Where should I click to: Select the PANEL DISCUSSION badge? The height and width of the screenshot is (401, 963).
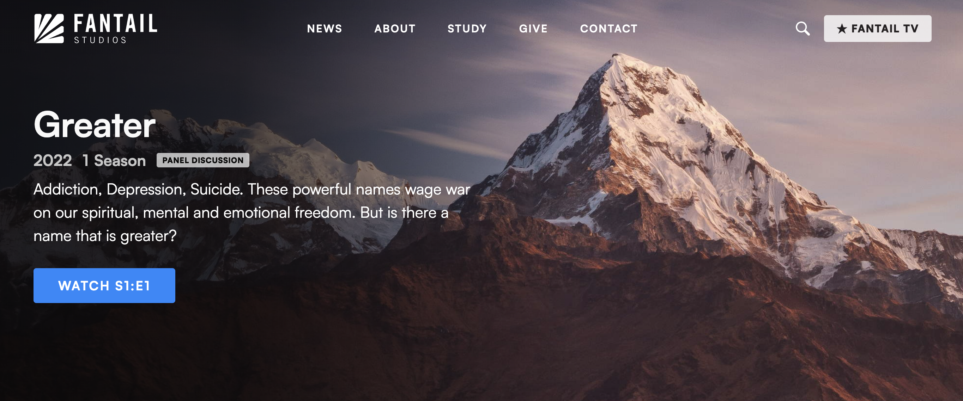pyautogui.click(x=202, y=160)
